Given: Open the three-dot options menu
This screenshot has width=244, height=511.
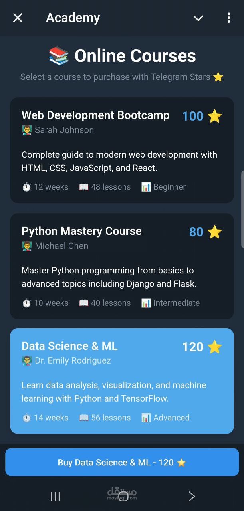Looking at the screenshot, I should [228, 18].
